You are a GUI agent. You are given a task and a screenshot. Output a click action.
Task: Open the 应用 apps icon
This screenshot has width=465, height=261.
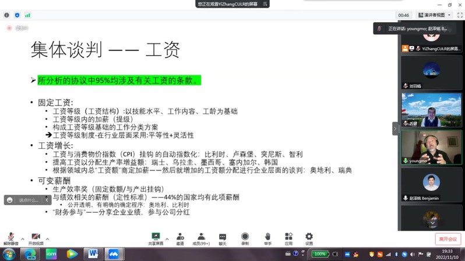point(288,237)
